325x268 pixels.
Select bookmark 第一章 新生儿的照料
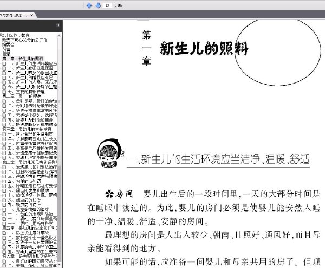[23, 59]
